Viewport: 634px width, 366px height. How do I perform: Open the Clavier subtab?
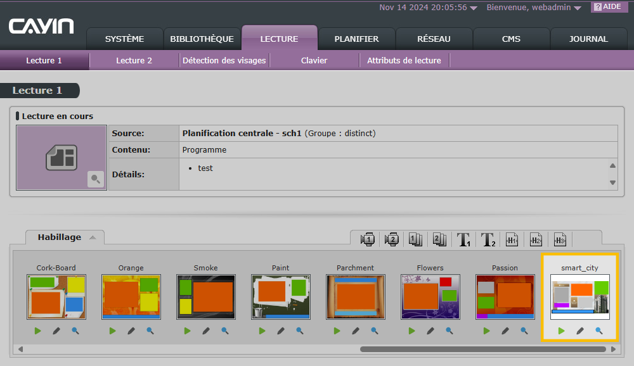[314, 60]
